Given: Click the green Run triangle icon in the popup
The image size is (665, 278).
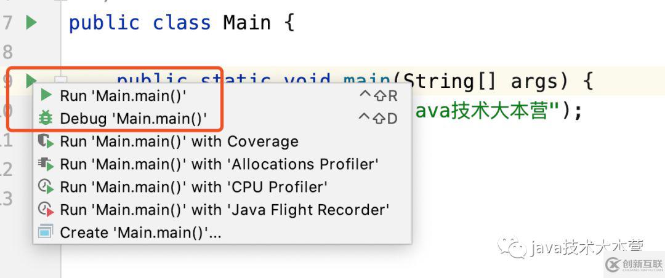Looking at the screenshot, I should click(46, 95).
